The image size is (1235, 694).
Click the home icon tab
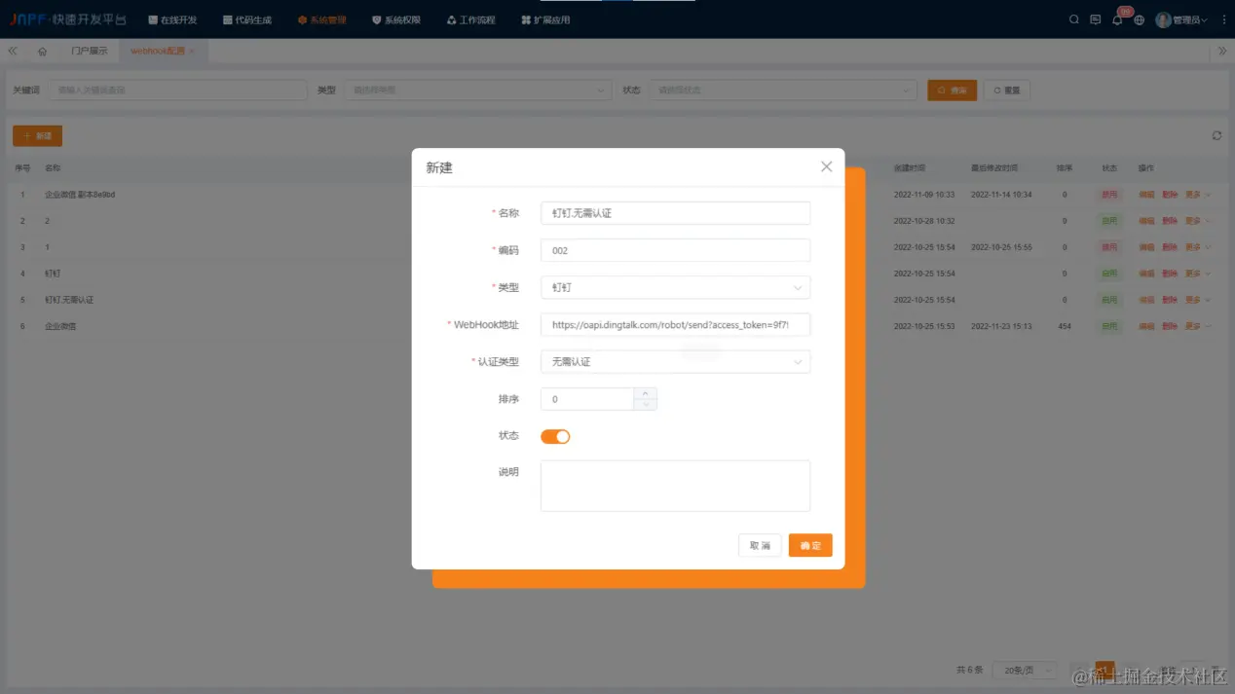click(x=42, y=51)
